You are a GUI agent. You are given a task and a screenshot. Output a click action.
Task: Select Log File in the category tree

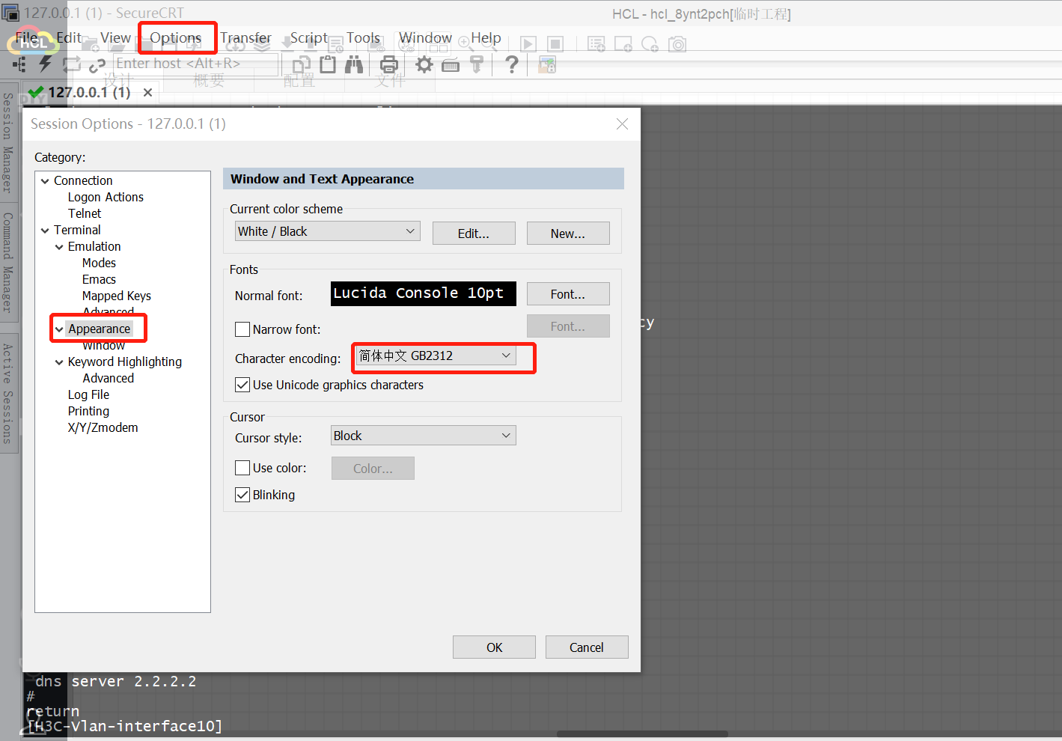pos(88,395)
